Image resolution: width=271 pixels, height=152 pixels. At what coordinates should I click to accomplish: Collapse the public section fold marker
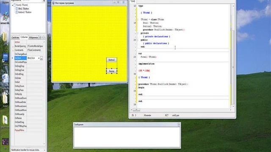(138, 40)
